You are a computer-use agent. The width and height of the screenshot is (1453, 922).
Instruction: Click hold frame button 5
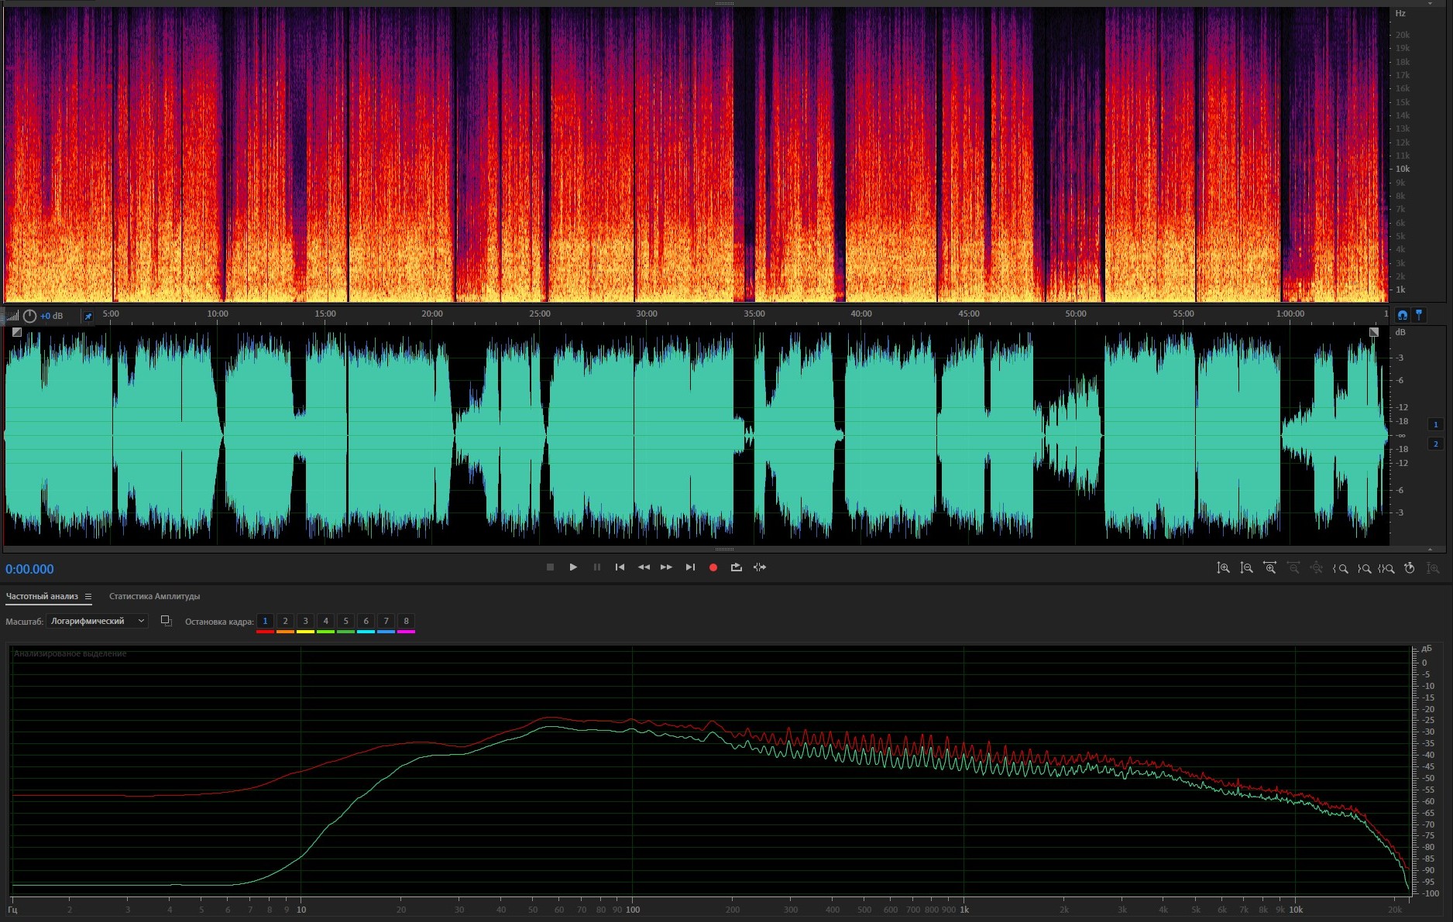[345, 621]
